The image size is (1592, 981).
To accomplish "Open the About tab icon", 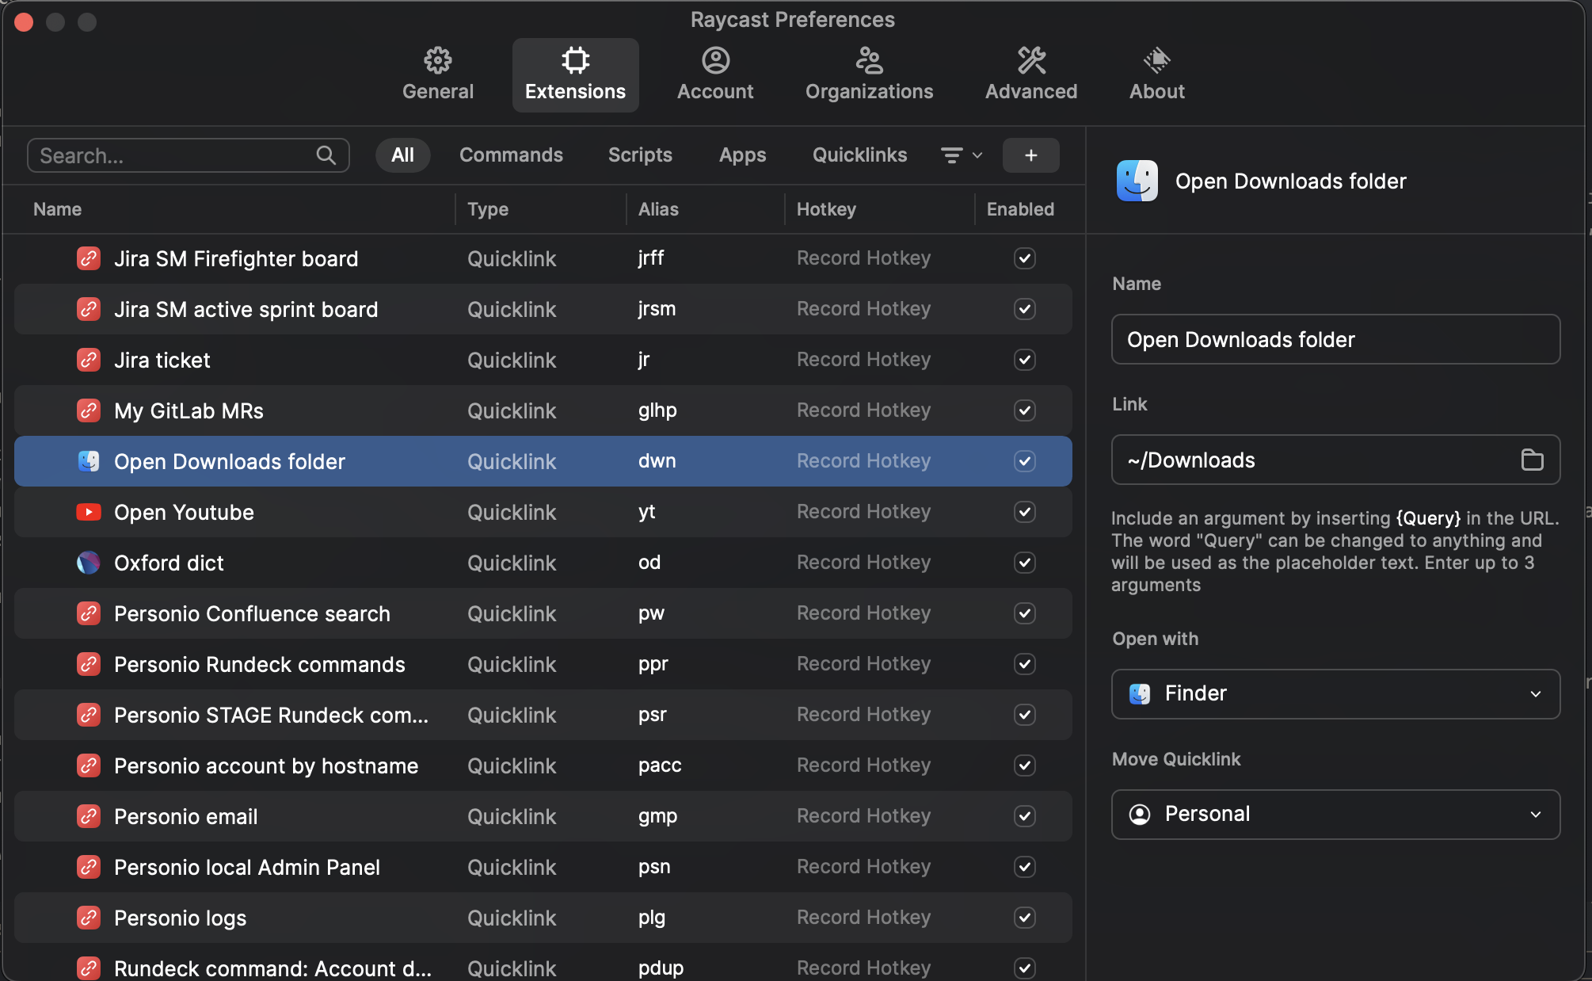I will [x=1156, y=60].
